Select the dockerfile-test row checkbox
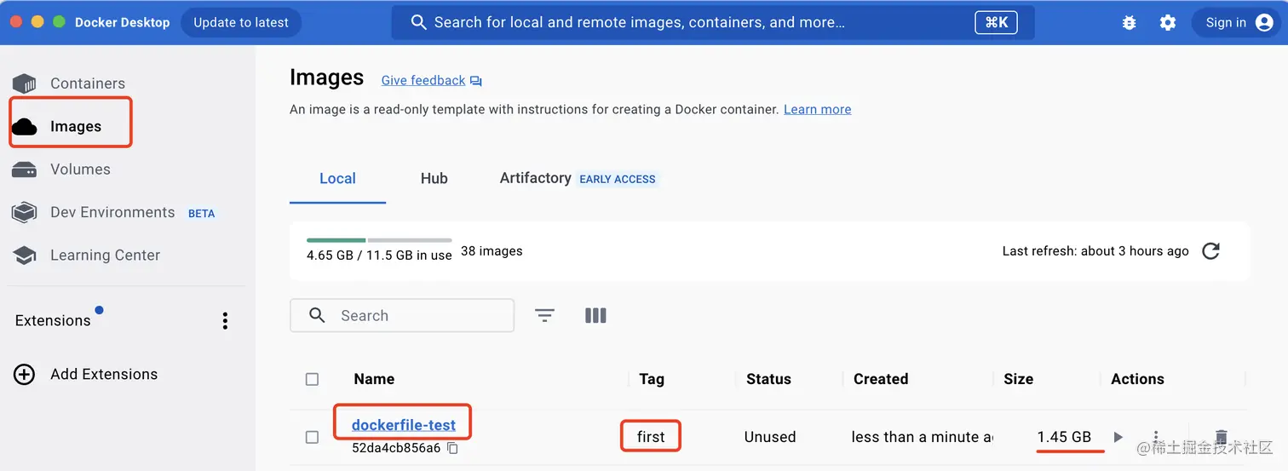 (312, 437)
